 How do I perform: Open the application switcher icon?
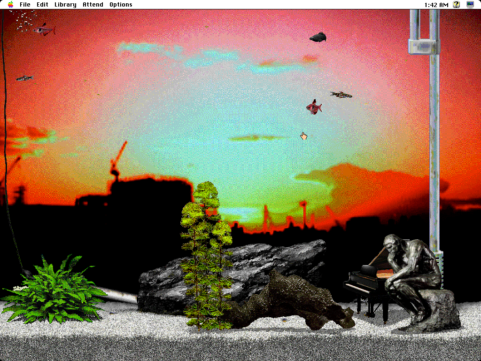click(x=470, y=4)
